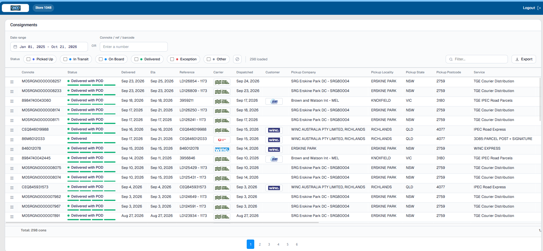Go to page 6
The image size is (543, 251).
(x=297, y=244)
